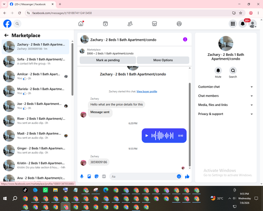Open File Explorer from the taskbar
263x211 pixels.
pyautogui.click(x=55, y=190)
